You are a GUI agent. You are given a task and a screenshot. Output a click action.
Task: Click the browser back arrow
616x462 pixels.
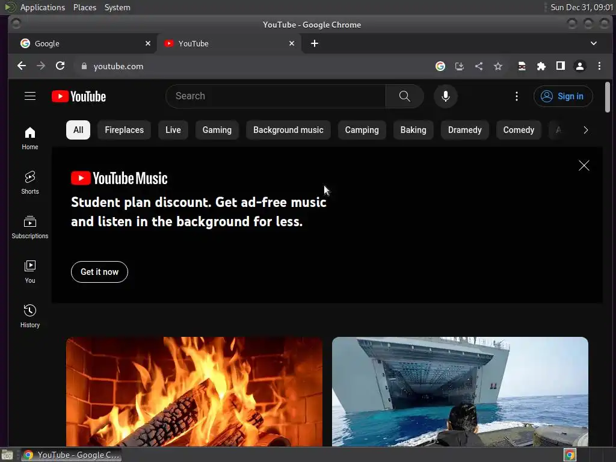pyautogui.click(x=22, y=66)
